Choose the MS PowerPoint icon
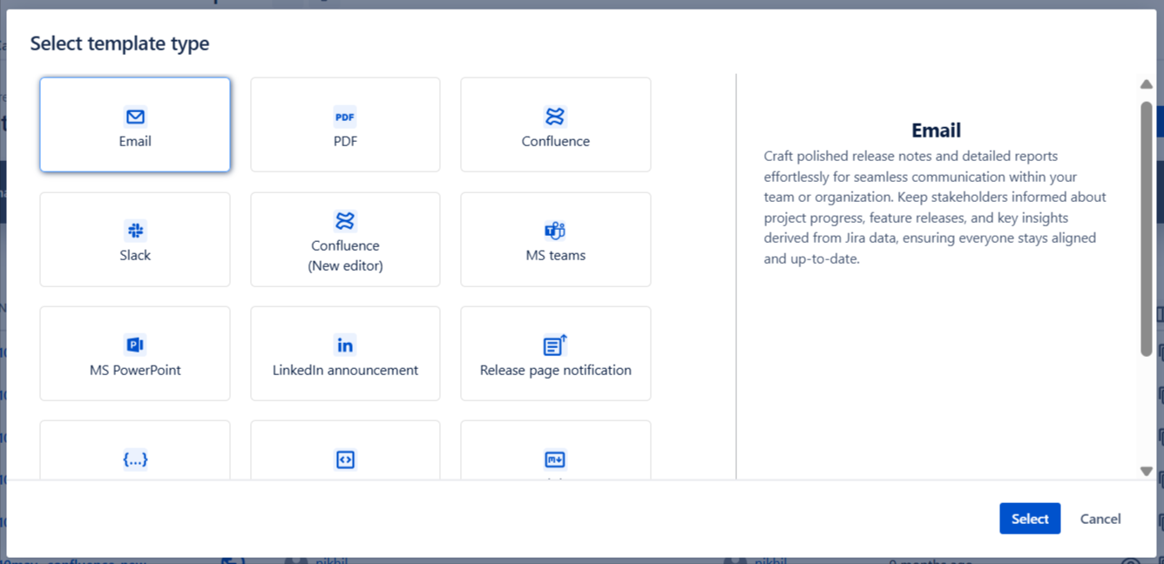Viewport: 1164px width, 564px height. (x=135, y=345)
